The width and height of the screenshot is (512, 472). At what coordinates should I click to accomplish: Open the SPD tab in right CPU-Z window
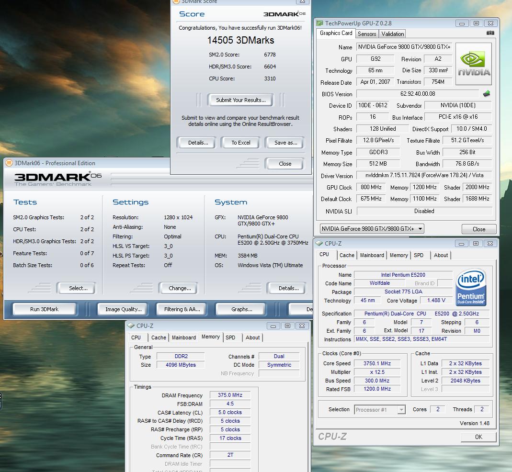tap(418, 255)
